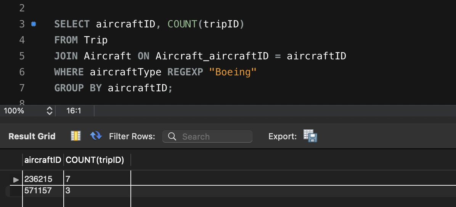Sort by the aircraftID column header
The height and width of the screenshot is (207, 456).
(43, 160)
